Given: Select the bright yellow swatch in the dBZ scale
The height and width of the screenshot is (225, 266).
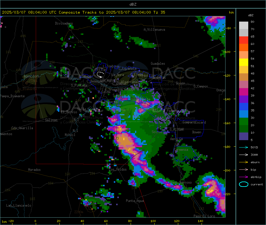Looking at the screenshot, I should coord(244,62).
